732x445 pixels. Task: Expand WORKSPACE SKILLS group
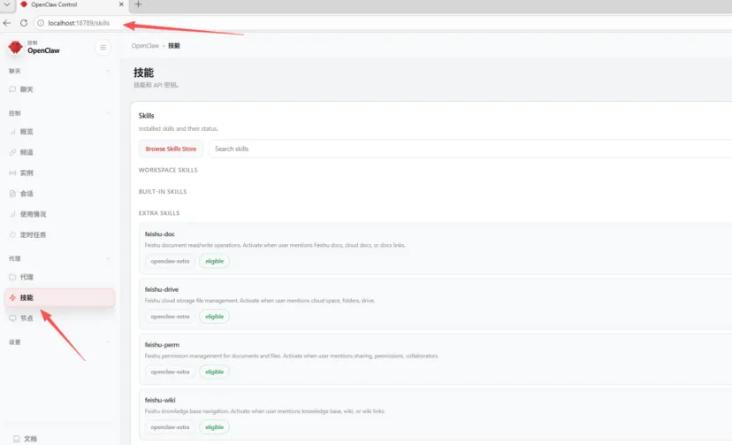[x=168, y=170]
